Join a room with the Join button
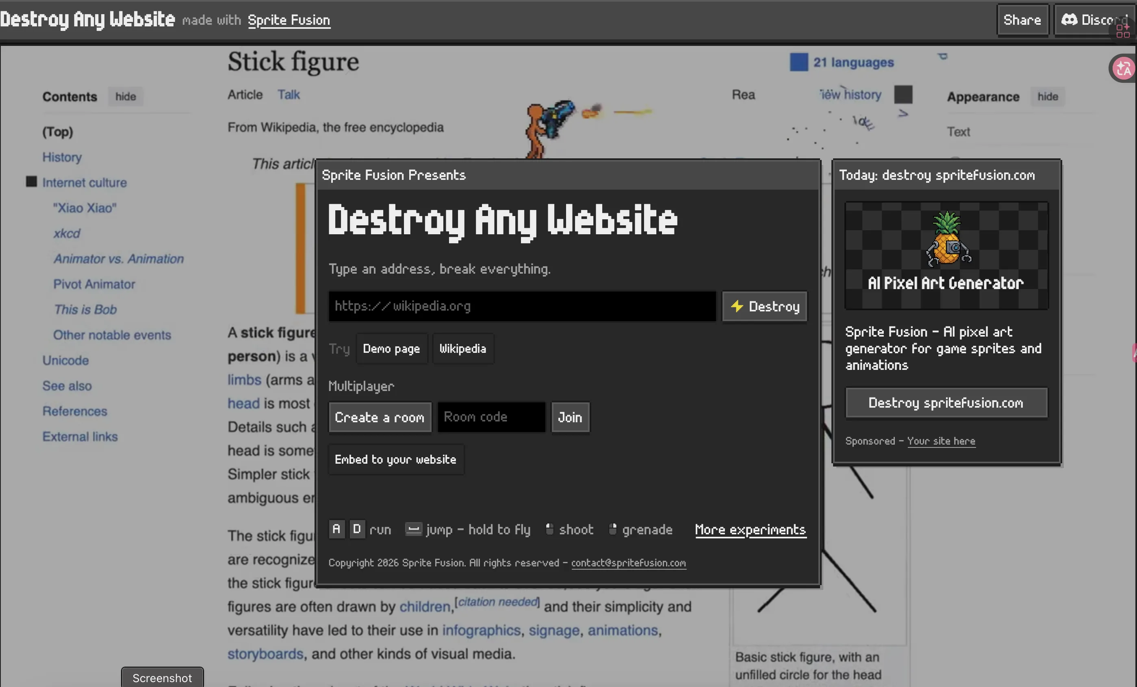Image resolution: width=1137 pixels, height=687 pixels. (571, 417)
